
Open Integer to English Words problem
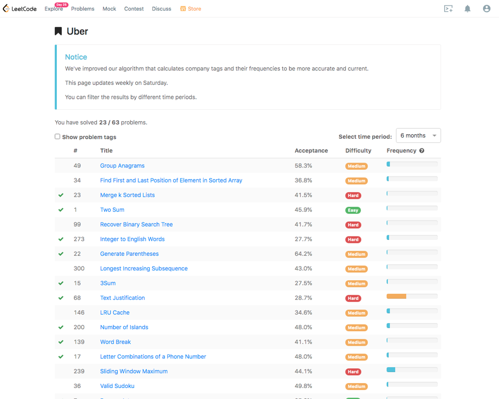[x=132, y=239]
